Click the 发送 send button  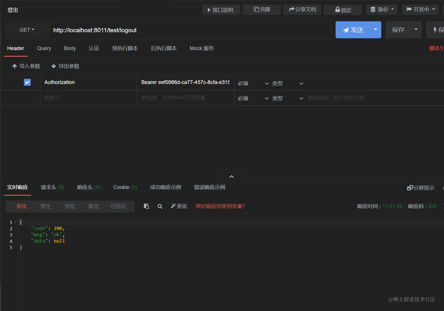[353, 30]
